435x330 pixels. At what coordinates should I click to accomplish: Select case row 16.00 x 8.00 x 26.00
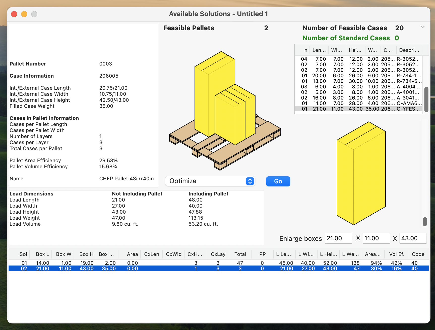(359, 98)
